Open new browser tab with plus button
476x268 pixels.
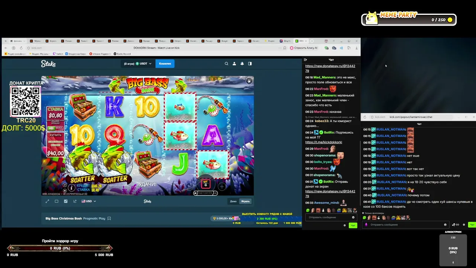tap(312, 41)
